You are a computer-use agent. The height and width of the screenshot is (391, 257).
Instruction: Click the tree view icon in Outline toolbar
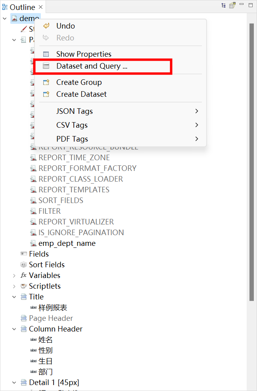[x=224, y=6]
